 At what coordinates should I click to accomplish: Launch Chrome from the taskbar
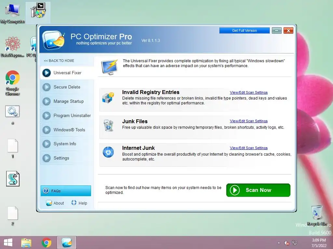47,243
